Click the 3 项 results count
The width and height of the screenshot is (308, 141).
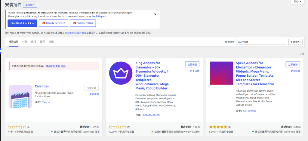click(302, 54)
